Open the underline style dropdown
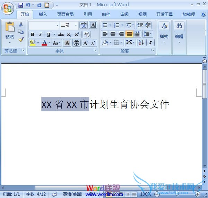Viewport: 208px width, 198px height. pyautogui.click(x=54, y=34)
